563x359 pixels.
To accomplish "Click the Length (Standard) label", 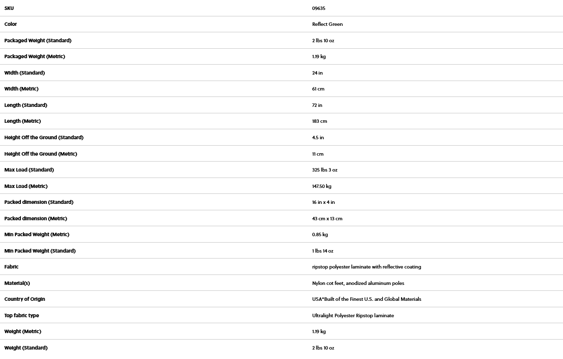I will [x=26, y=105].
